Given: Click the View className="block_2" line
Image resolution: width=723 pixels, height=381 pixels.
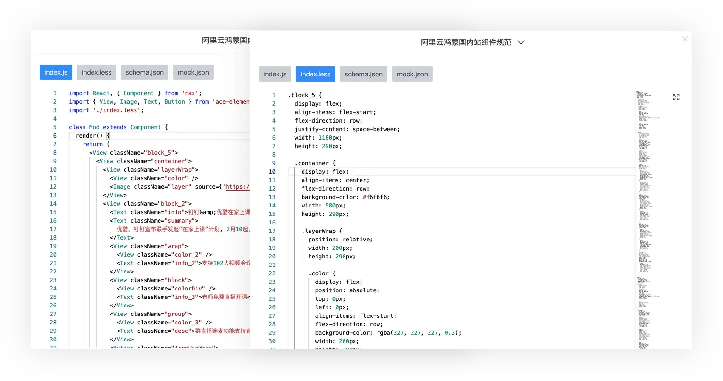Looking at the screenshot, I should pos(147,204).
